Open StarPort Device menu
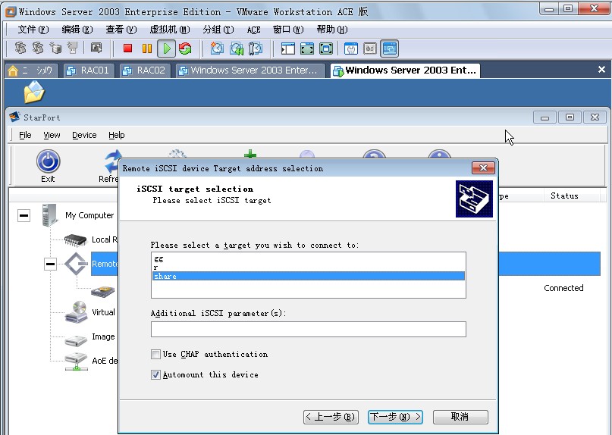This screenshot has width=612, height=435. [84, 135]
